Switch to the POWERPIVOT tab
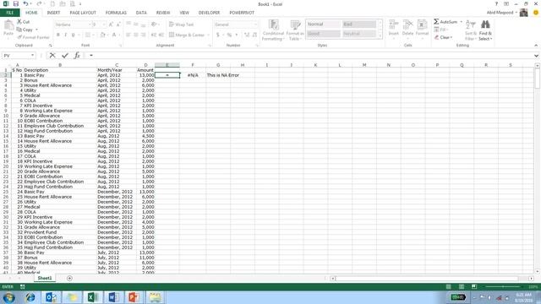 242,13
